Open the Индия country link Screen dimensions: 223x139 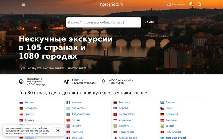(170, 126)
